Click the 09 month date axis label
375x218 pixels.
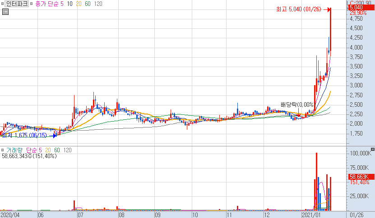(158, 215)
